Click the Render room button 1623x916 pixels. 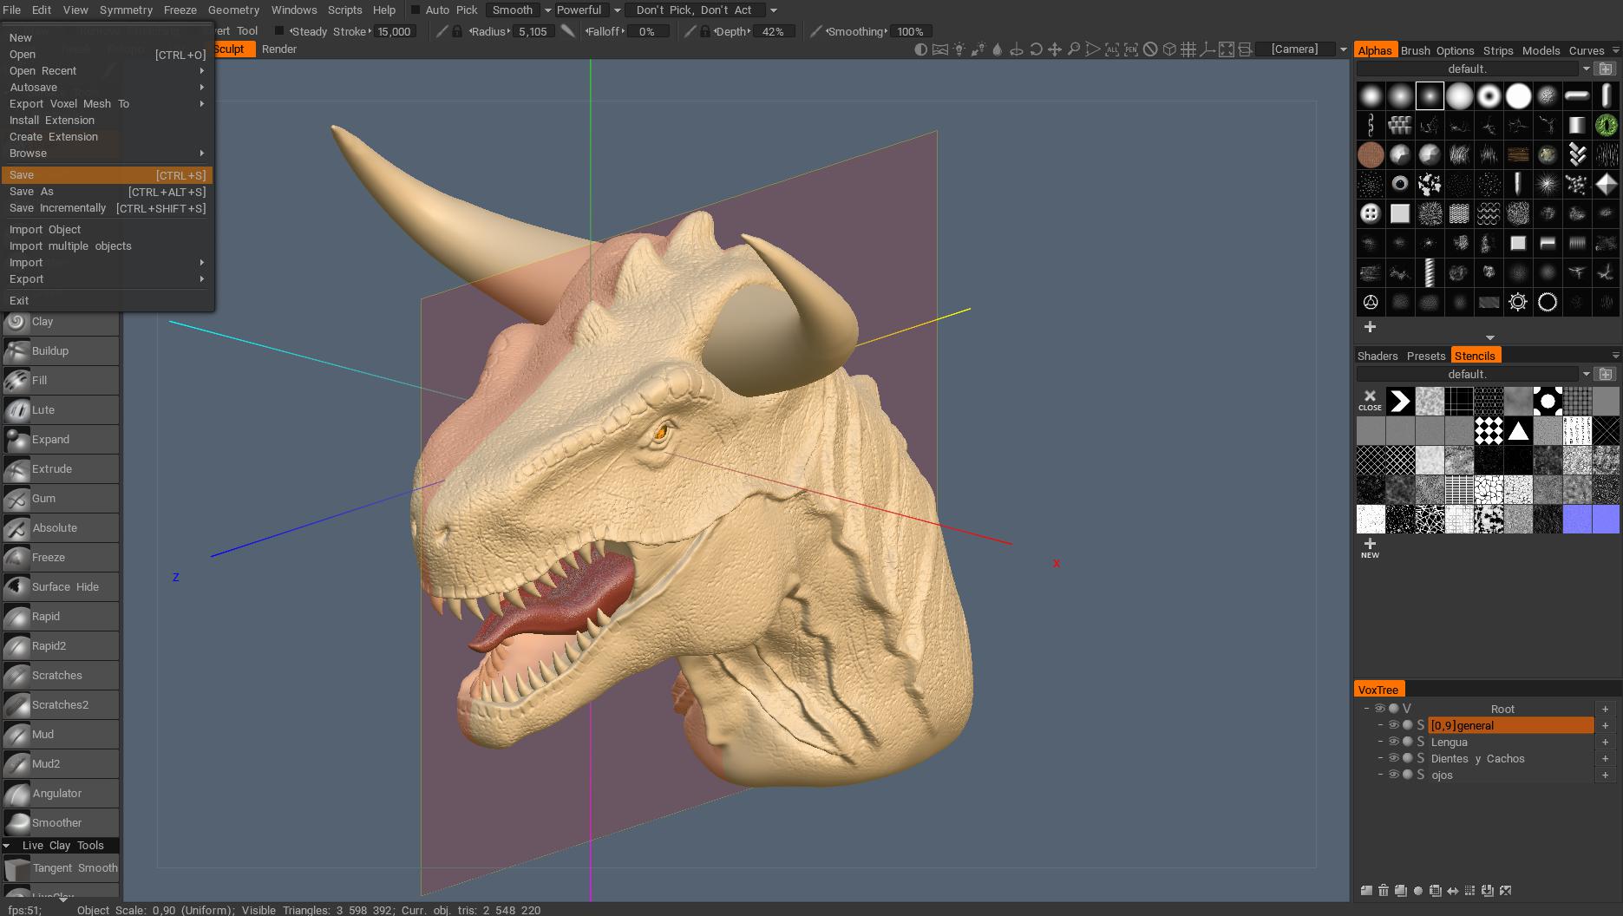279,49
